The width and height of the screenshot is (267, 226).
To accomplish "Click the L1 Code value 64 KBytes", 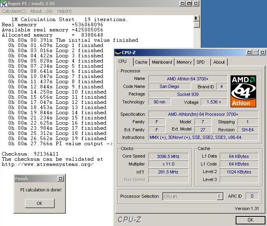I will coord(239,164).
